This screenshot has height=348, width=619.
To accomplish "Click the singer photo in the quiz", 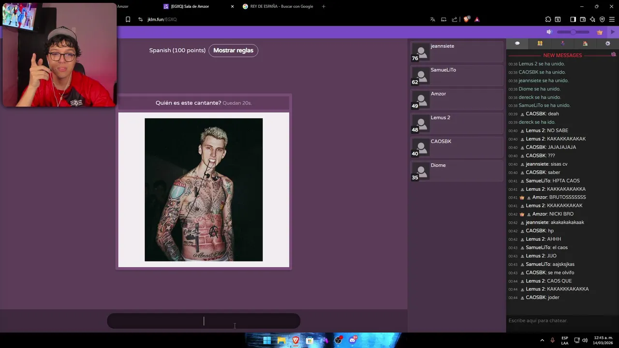I will pyautogui.click(x=204, y=190).
